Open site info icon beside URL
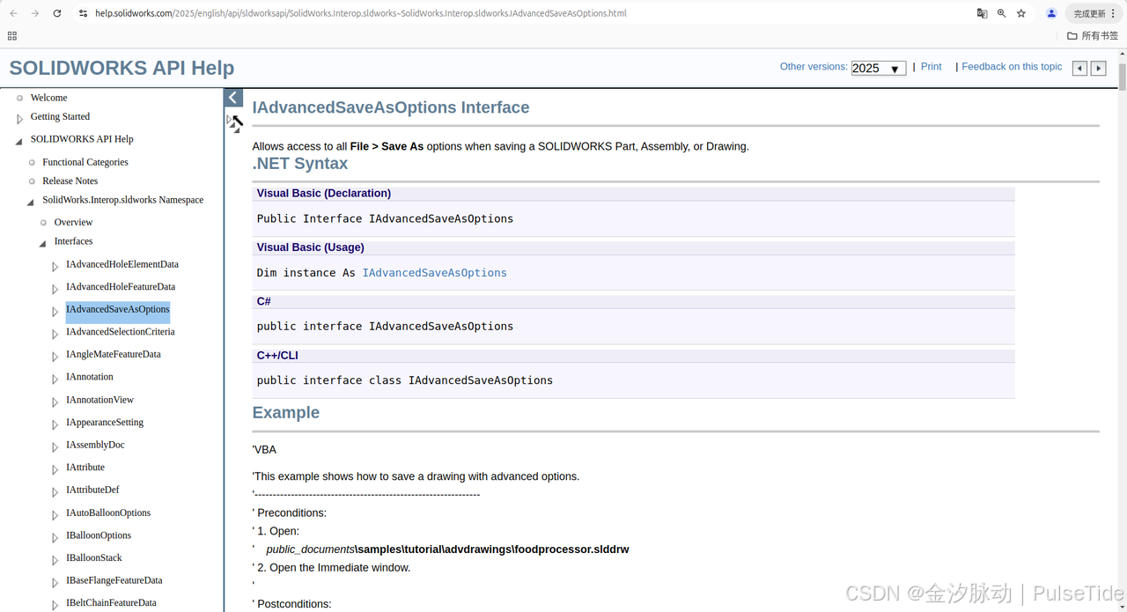 tap(84, 13)
